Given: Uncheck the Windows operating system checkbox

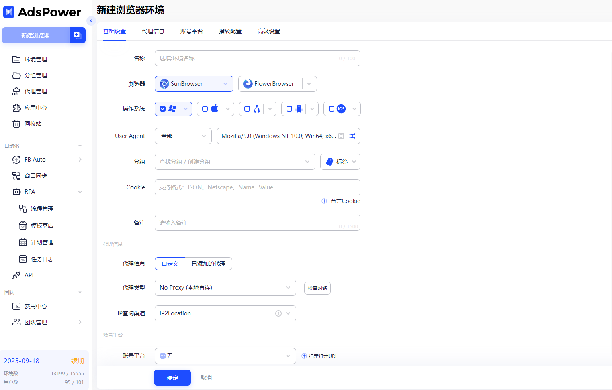Looking at the screenshot, I should pos(163,109).
